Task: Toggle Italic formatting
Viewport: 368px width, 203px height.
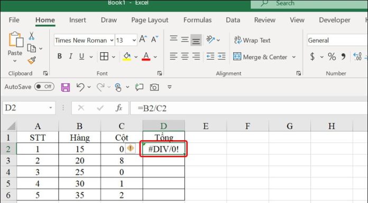Action: coord(70,56)
